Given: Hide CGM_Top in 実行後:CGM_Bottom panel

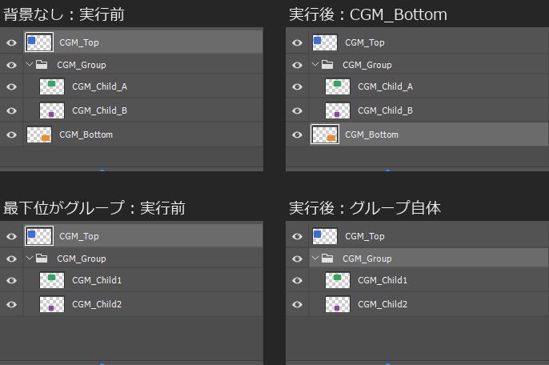Looking at the screenshot, I should 297,42.
